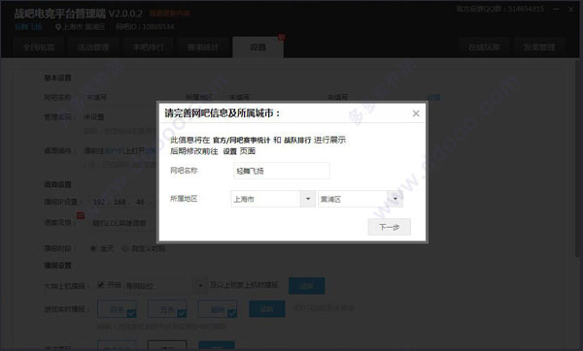The width and height of the screenshot is (583, 351).
Task: Expand the 上海市 city dropdown arrow
Action: (308, 199)
